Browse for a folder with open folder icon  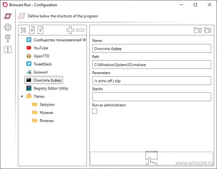click(x=208, y=30)
